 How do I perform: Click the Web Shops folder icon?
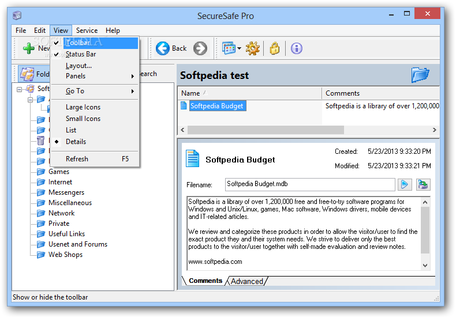pos(41,255)
